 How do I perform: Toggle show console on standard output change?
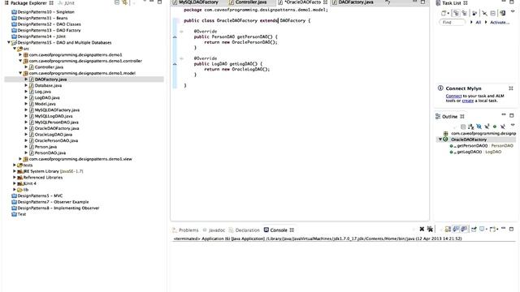(x=456, y=229)
